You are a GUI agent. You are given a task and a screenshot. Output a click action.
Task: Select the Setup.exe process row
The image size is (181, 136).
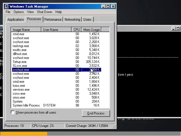click(57, 62)
